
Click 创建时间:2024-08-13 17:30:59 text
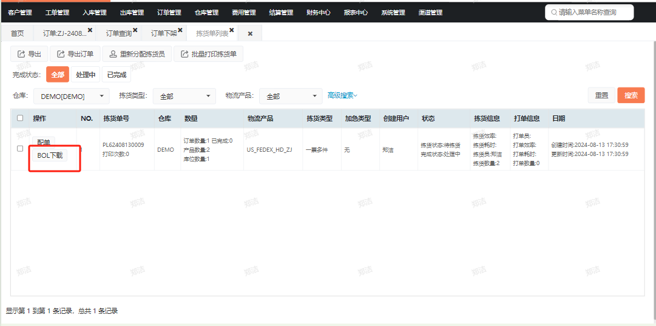click(x=590, y=145)
